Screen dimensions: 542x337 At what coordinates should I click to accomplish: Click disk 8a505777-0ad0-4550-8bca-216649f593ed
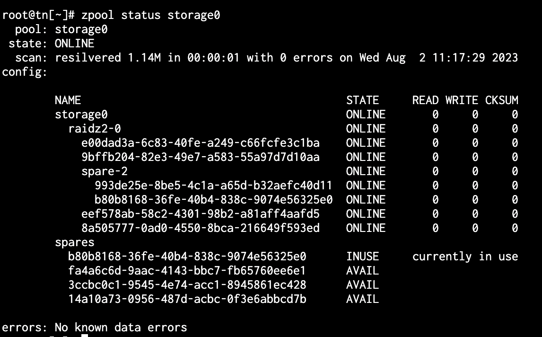[x=201, y=228]
